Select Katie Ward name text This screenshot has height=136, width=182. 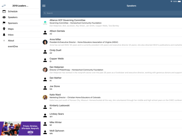(x=55, y=95)
